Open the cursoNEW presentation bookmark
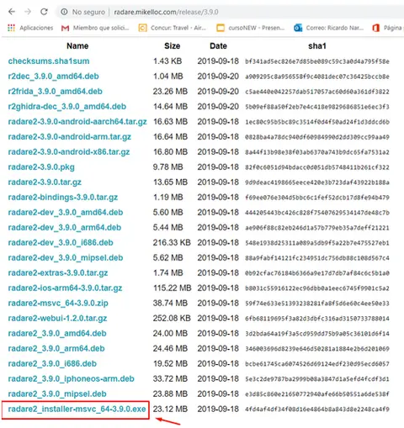 251,28
